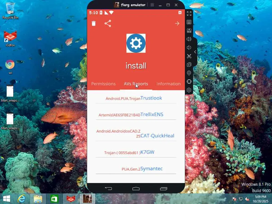Image resolution: width=272 pixels, height=204 pixels.
Task: Open emulator settings gear in sidebar
Action: 189,90
